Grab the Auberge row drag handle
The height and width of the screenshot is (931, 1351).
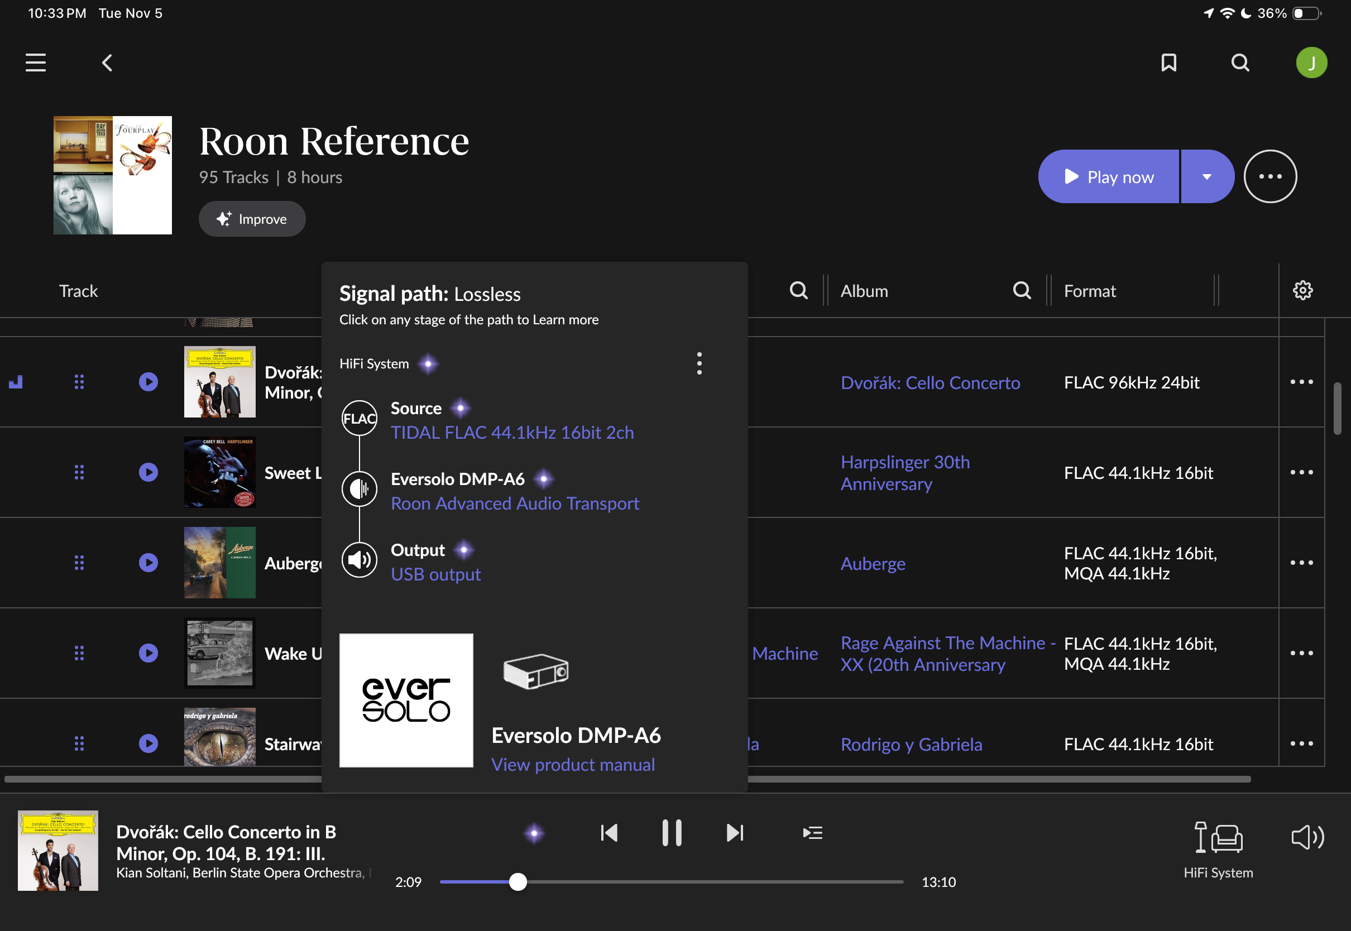(x=79, y=562)
